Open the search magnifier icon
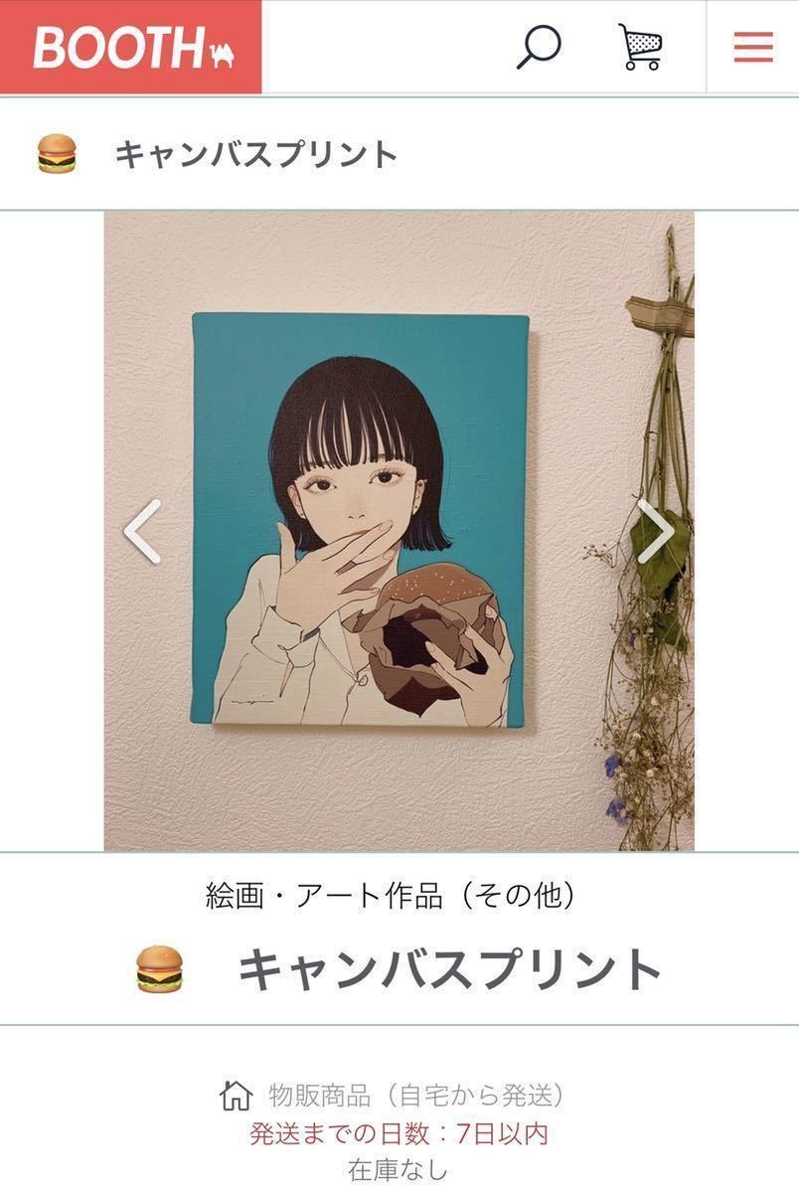This screenshot has height=1193, width=799. click(x=539, y=47)
